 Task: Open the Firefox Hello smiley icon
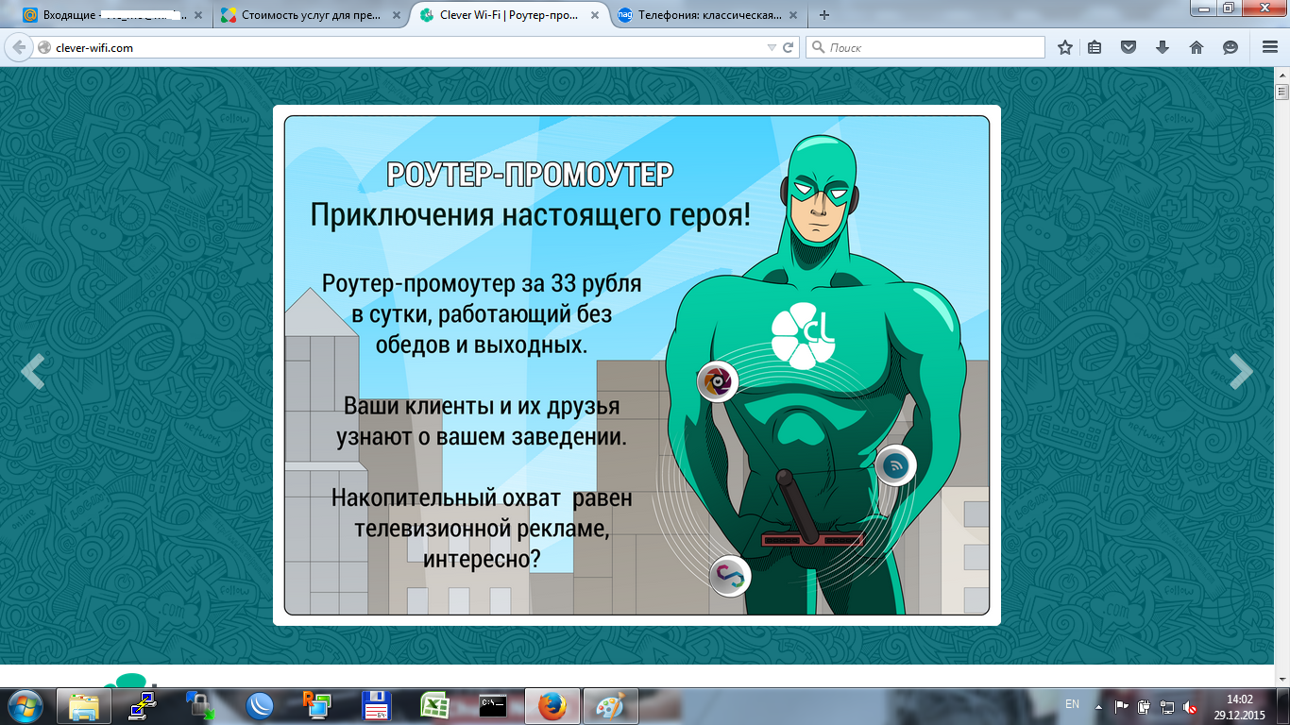pyautogui.click(x=1230, y=47)
